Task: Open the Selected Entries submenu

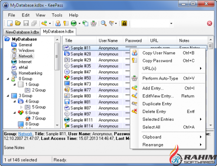Action: pyautogui.click(x=168, y=119)
